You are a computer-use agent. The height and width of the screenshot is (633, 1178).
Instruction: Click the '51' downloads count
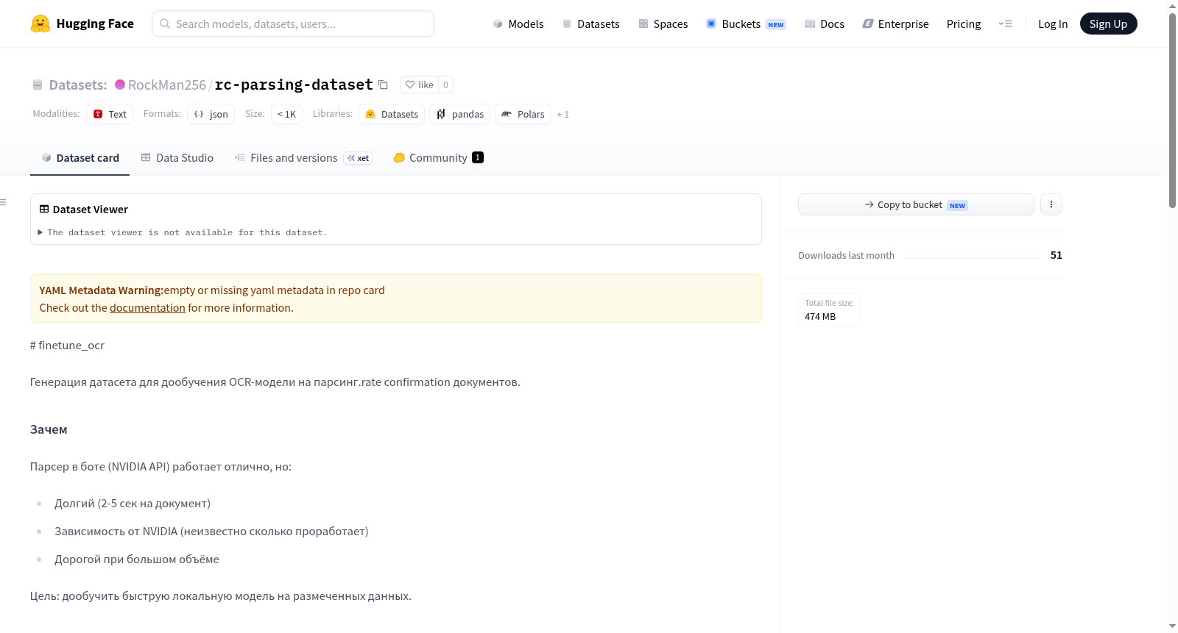1057,255
